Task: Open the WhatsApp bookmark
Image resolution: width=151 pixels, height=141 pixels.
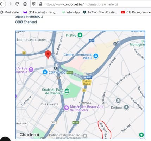Action: 71,12
